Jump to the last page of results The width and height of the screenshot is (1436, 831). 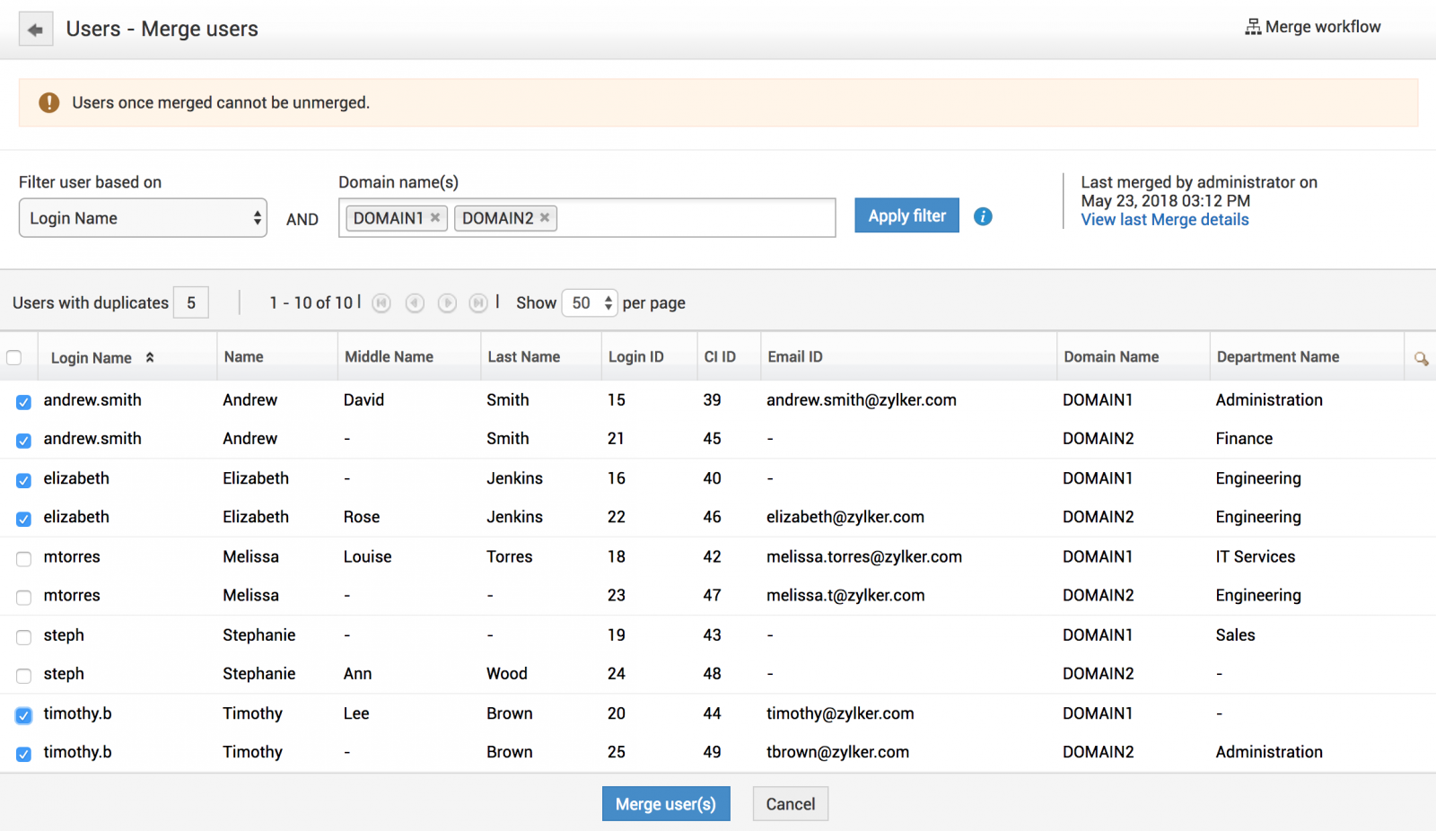[478, 303]
